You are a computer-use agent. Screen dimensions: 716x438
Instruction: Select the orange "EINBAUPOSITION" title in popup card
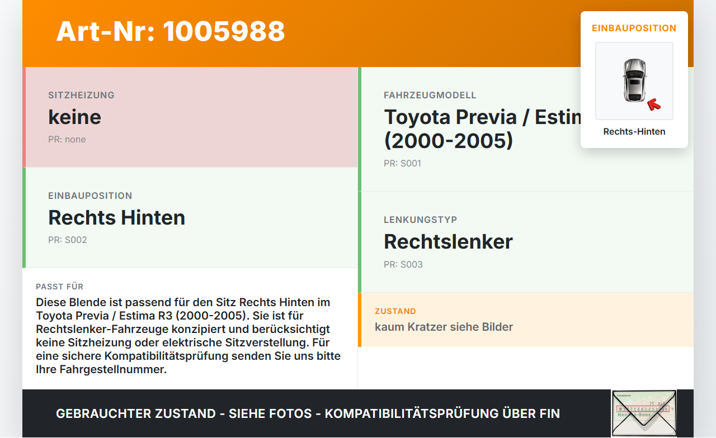click(x=634, y=28)
